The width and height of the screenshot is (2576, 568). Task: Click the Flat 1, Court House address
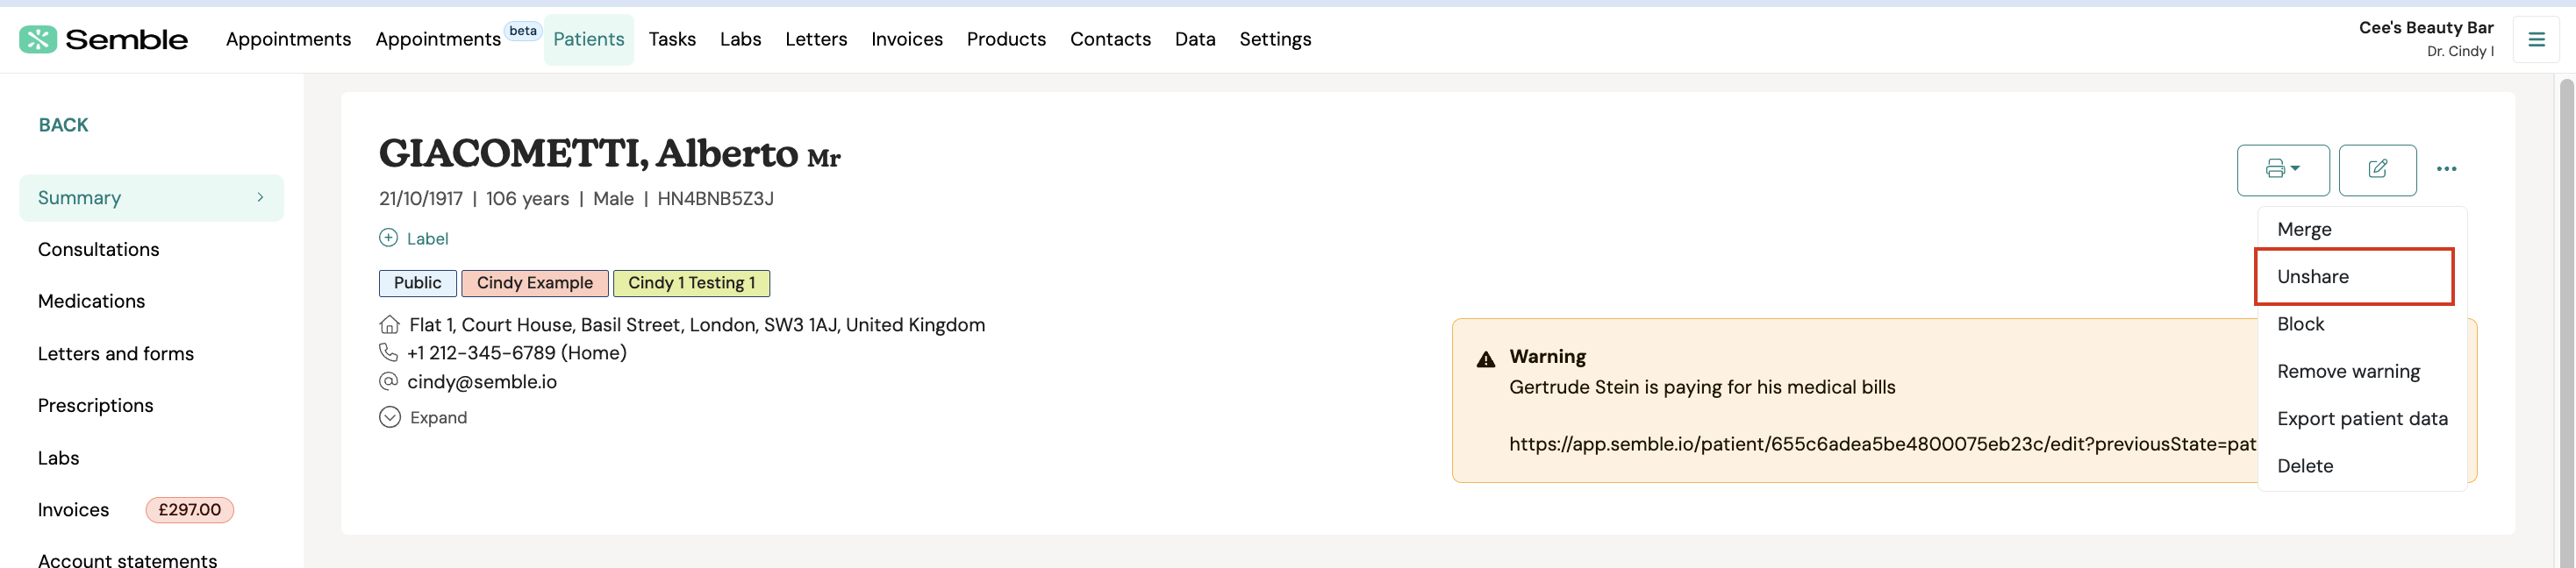pos(697,325)
